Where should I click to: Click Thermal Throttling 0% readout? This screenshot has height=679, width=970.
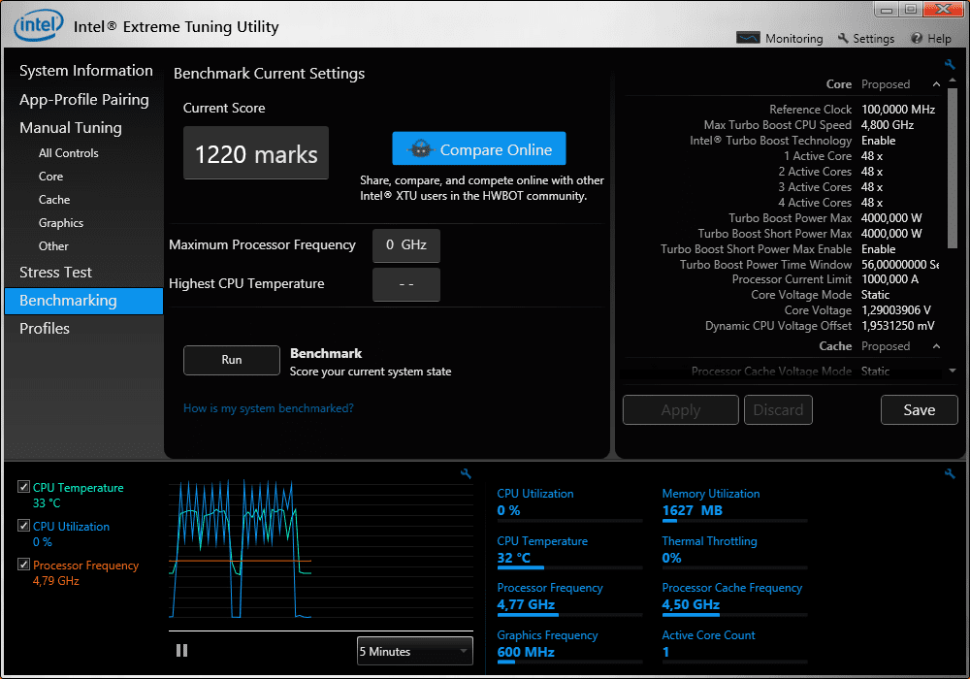click(672, 558)
